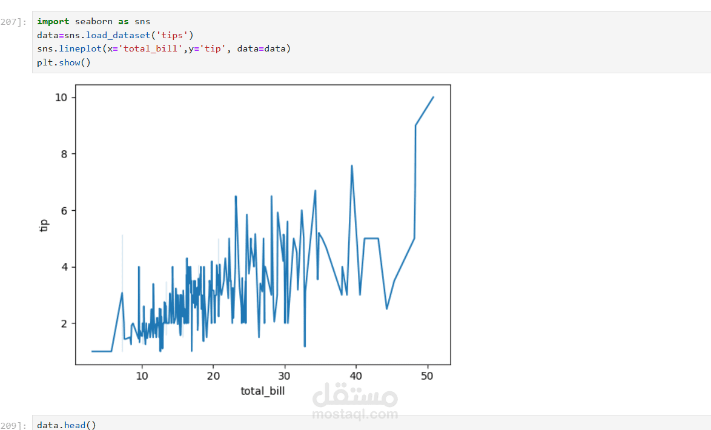Viewport: 711px width, 430px height.
Task: Click the plt.show() code line
Action: tap(64, 62)
